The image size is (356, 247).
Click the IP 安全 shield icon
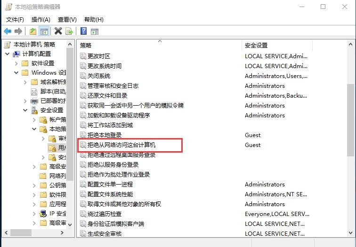coord(43,214)
